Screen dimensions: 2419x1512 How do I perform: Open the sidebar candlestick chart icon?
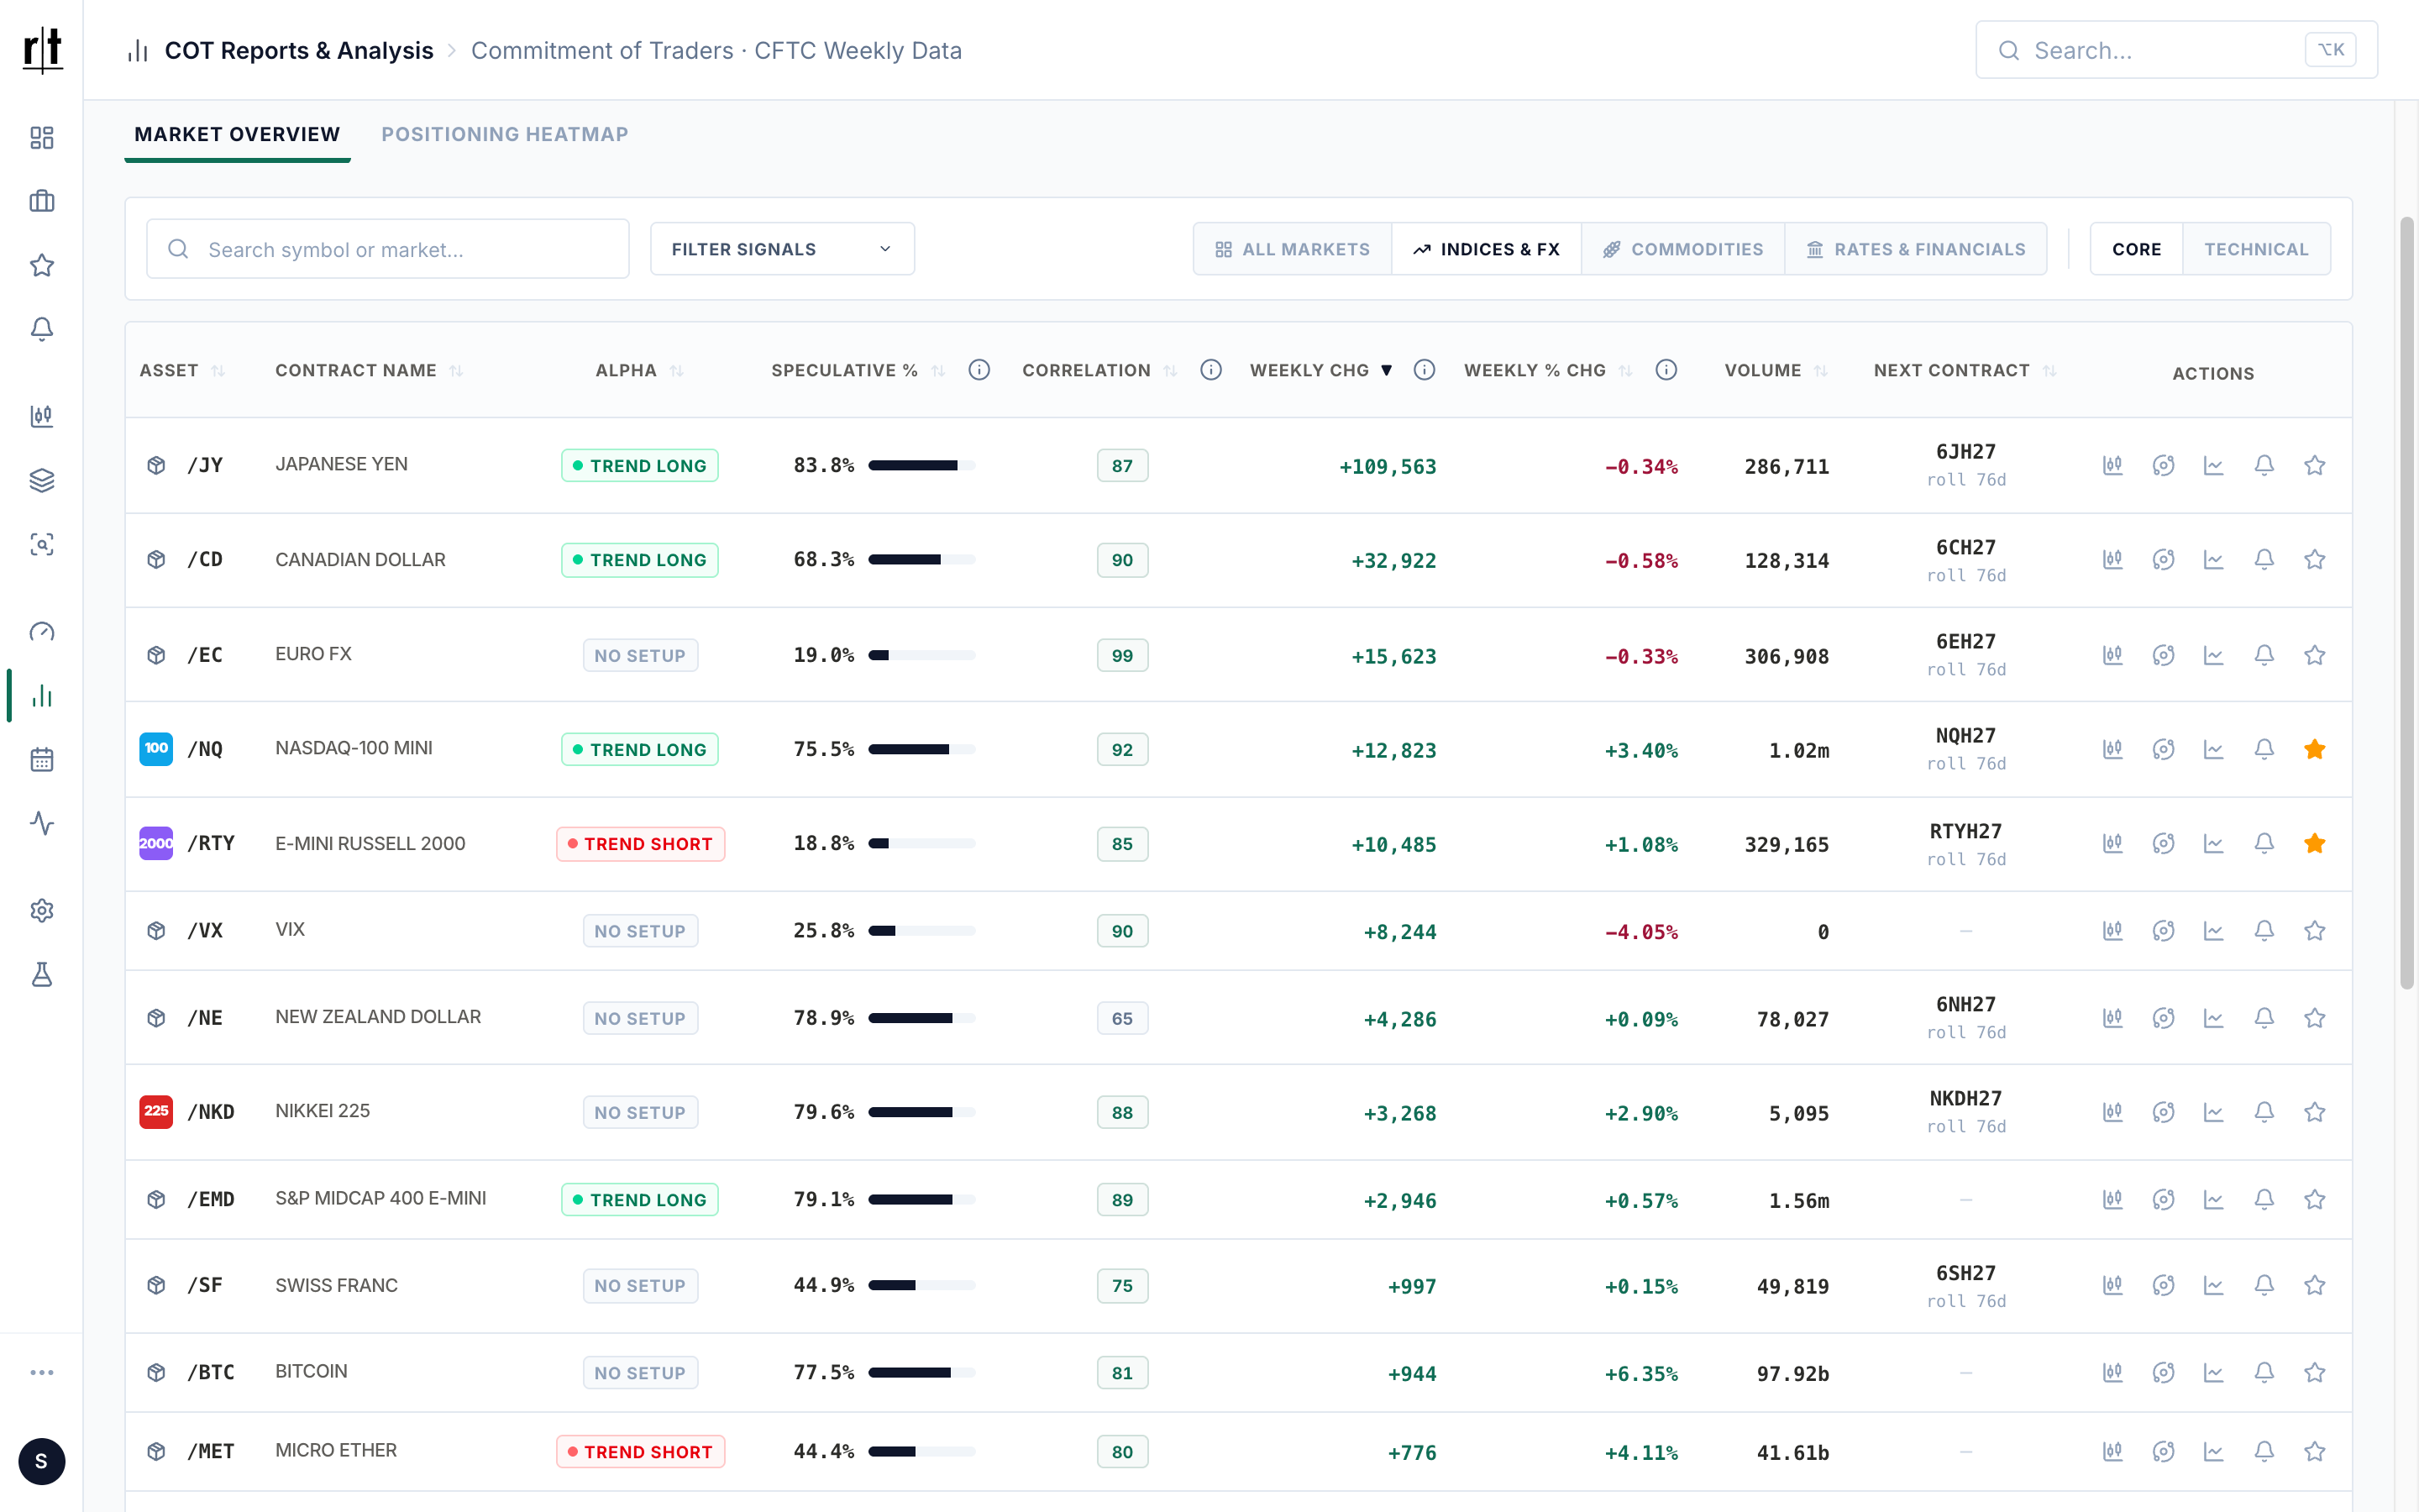point(42,416)
